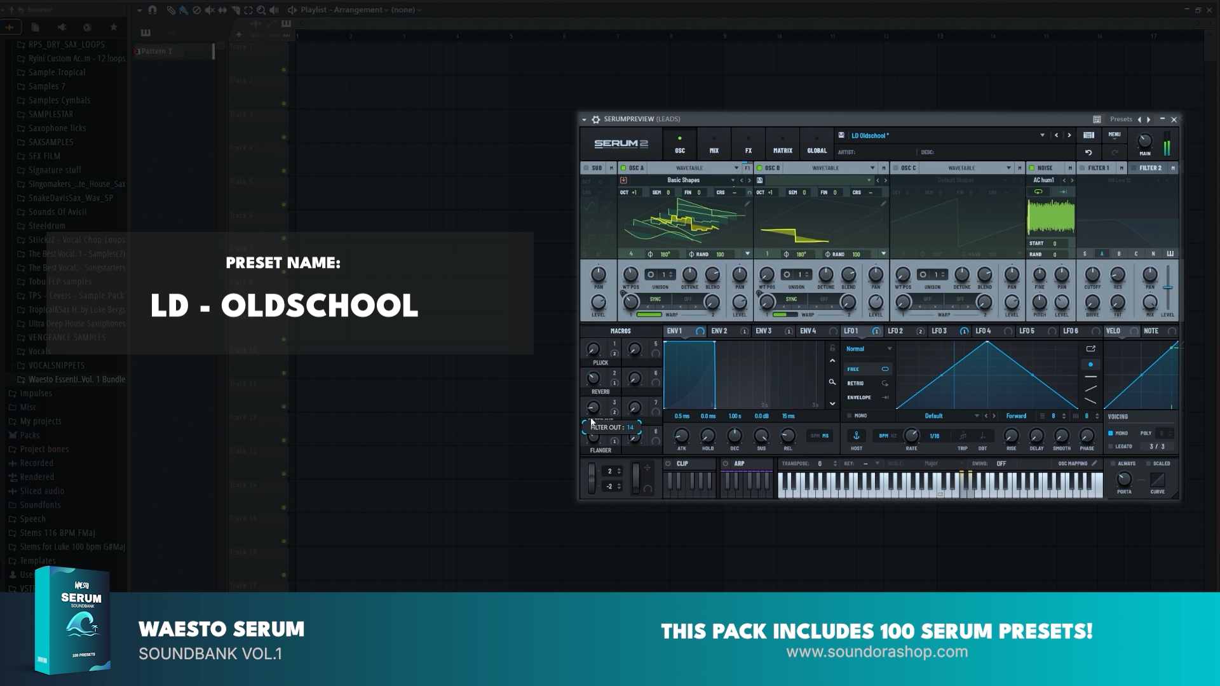Toggle the MONO voicing checkbox
1220x686 pixels.
tap(1111, 433)
